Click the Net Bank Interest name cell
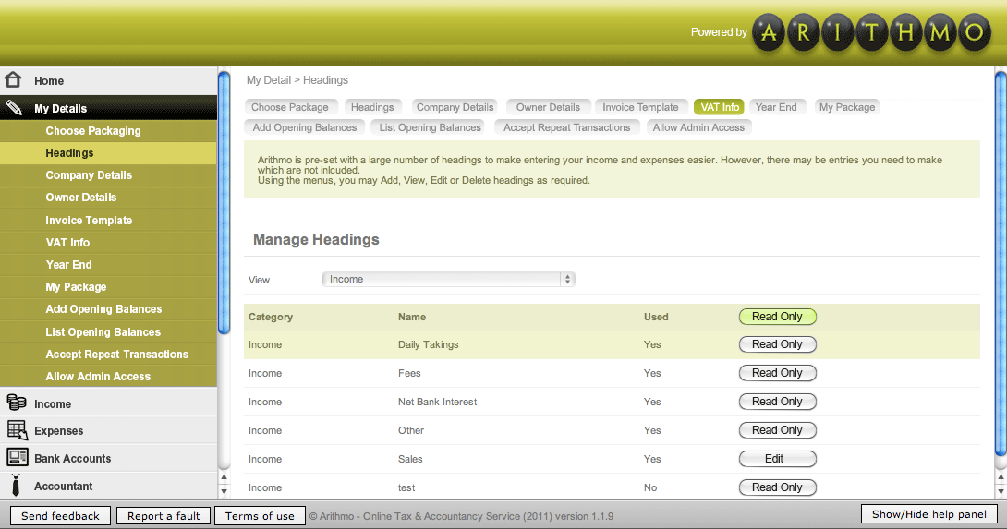Image resolution: width=1007 pixels, height=529 pixels. coord(437,402)
